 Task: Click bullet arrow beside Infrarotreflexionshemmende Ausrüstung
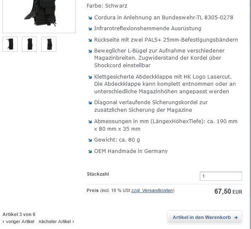pyautogui.click(x=90, y=29)
